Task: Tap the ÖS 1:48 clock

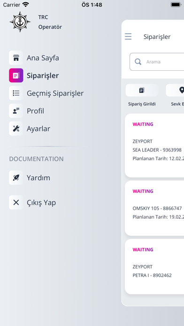Action: pos(92,5)
